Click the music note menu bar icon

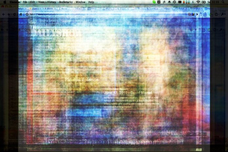click(164, 2)
